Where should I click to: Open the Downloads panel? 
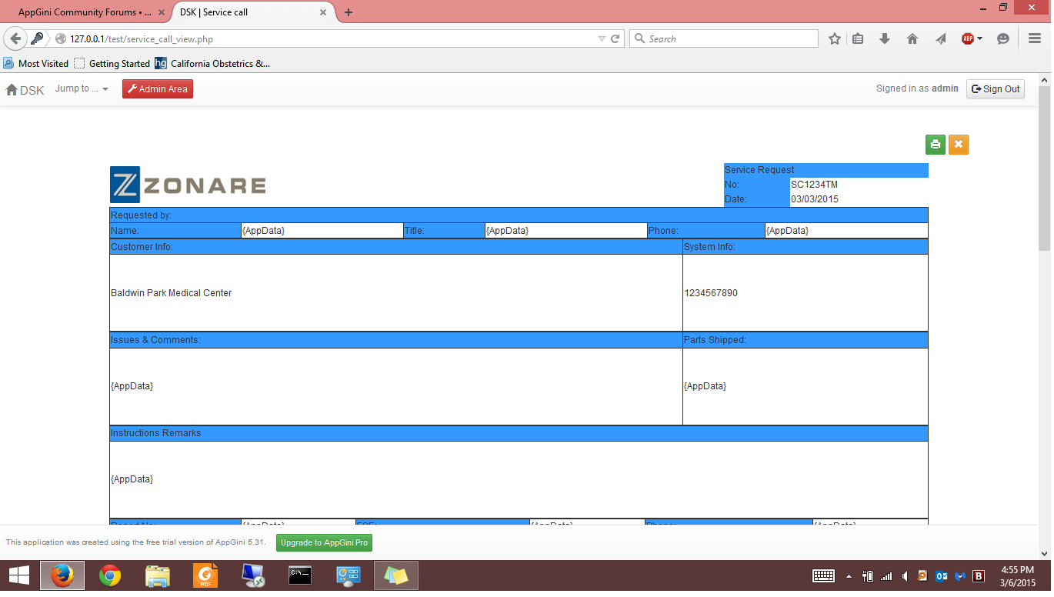pos(885,38)
